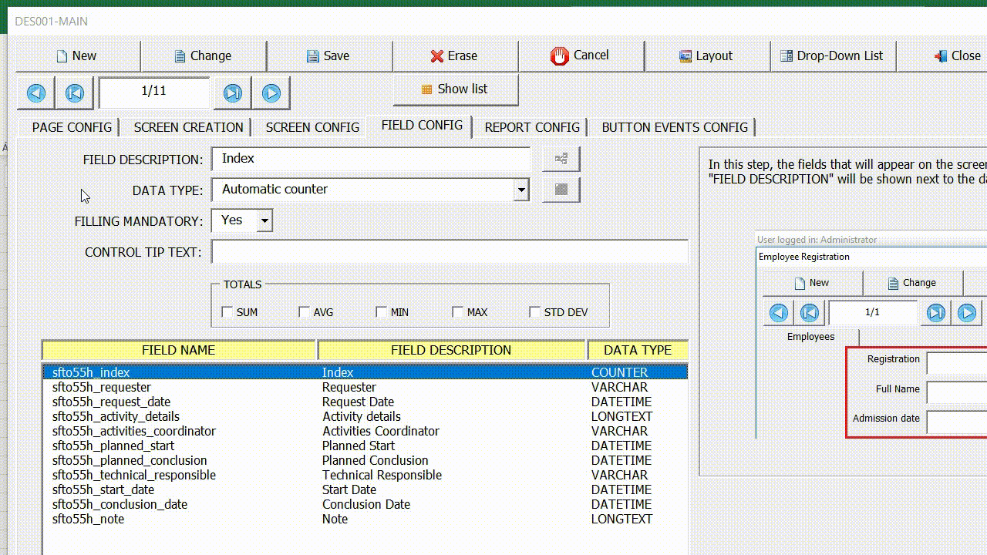Open the SCREEN CREATION tab
This screenshot has width=987, height=555.
coord(187,126)
